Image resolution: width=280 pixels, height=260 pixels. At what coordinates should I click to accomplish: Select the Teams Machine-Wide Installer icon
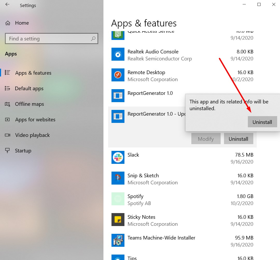click(118, 240)
